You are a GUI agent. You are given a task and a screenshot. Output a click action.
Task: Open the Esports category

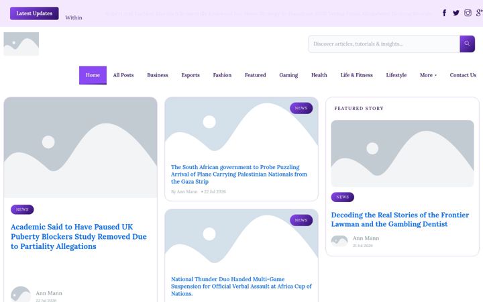[x=191, y=75]
